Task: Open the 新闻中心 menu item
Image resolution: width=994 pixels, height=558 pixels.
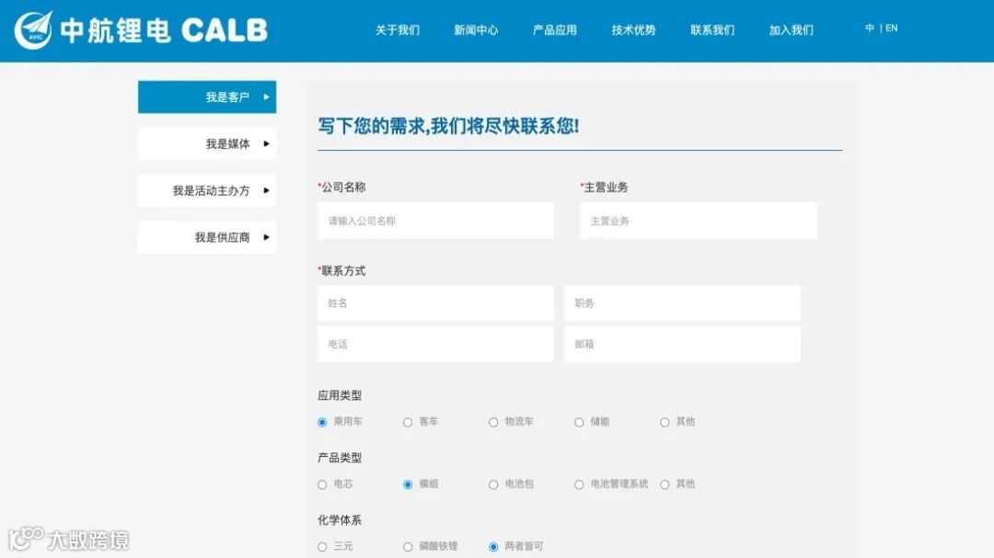Action: point(476,29)
